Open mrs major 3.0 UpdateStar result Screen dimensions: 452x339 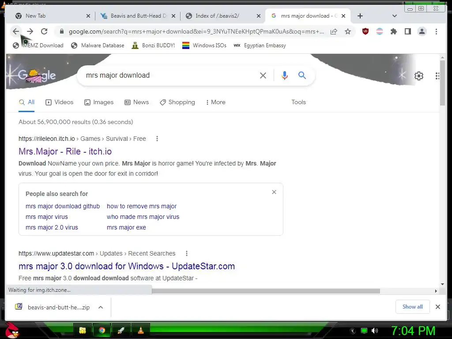[x=127, y=266]
